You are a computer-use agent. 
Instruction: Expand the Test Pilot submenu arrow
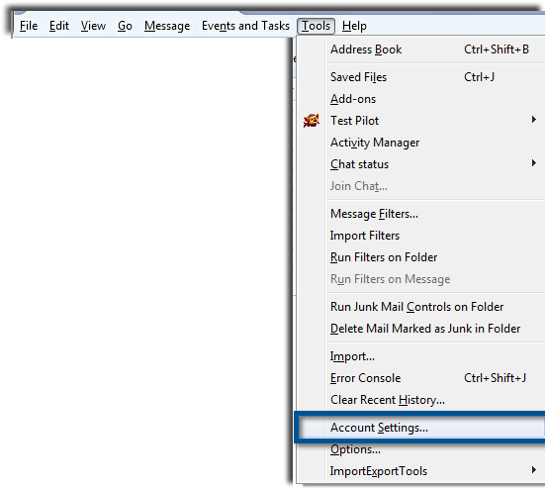click(533, 120)
